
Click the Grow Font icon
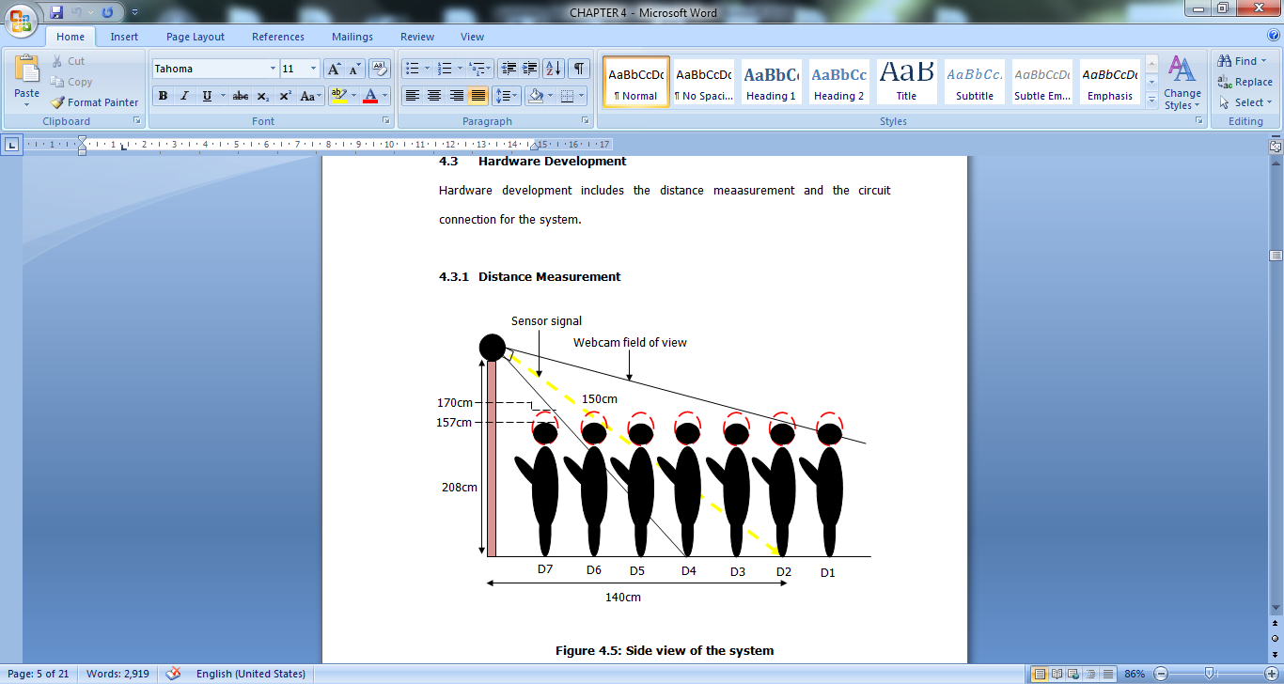334,69
